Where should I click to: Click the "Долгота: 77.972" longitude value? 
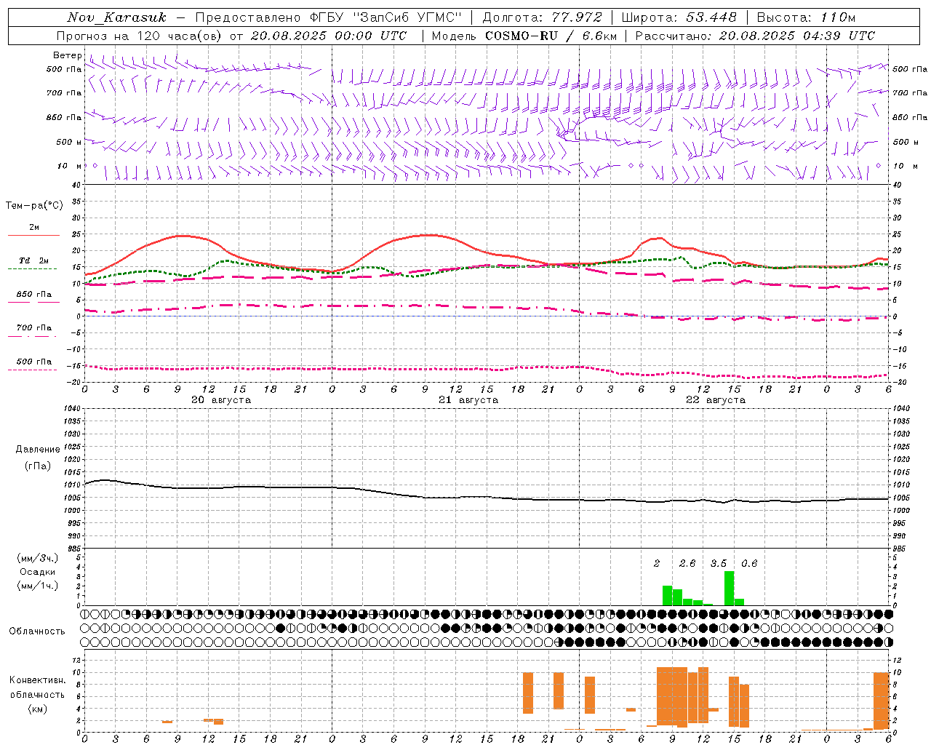click(x=543, y=17)
